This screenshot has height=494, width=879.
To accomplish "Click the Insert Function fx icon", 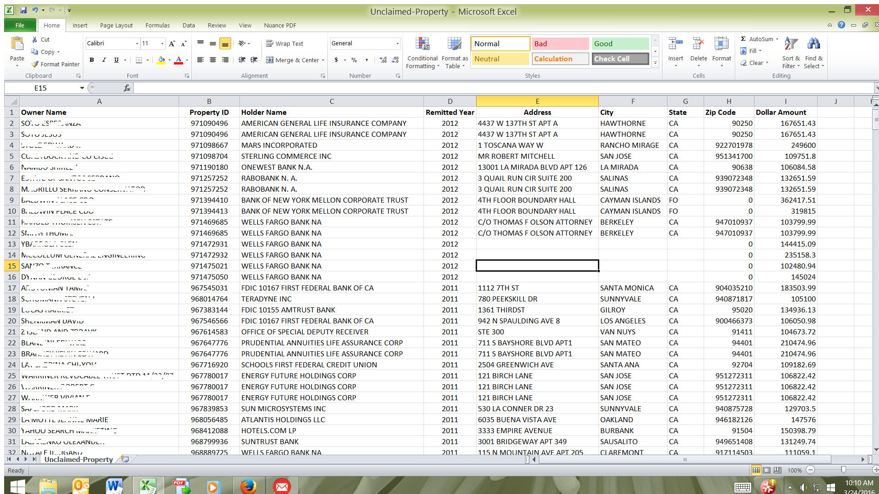I will coord(127,88).
